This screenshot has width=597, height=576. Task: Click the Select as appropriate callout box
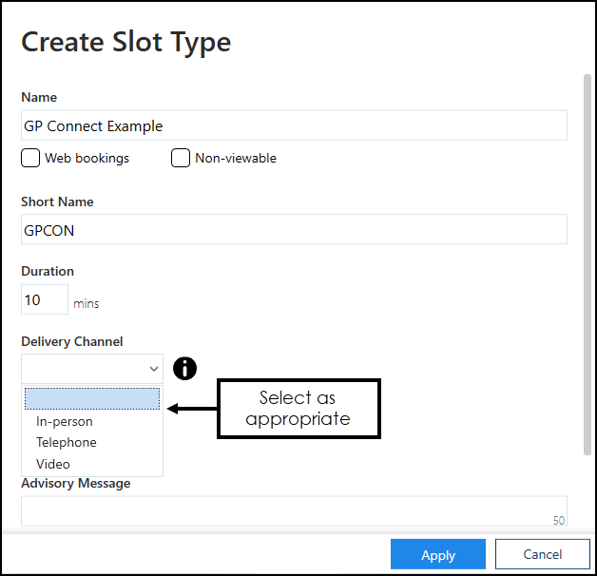(x=298, y=409)
